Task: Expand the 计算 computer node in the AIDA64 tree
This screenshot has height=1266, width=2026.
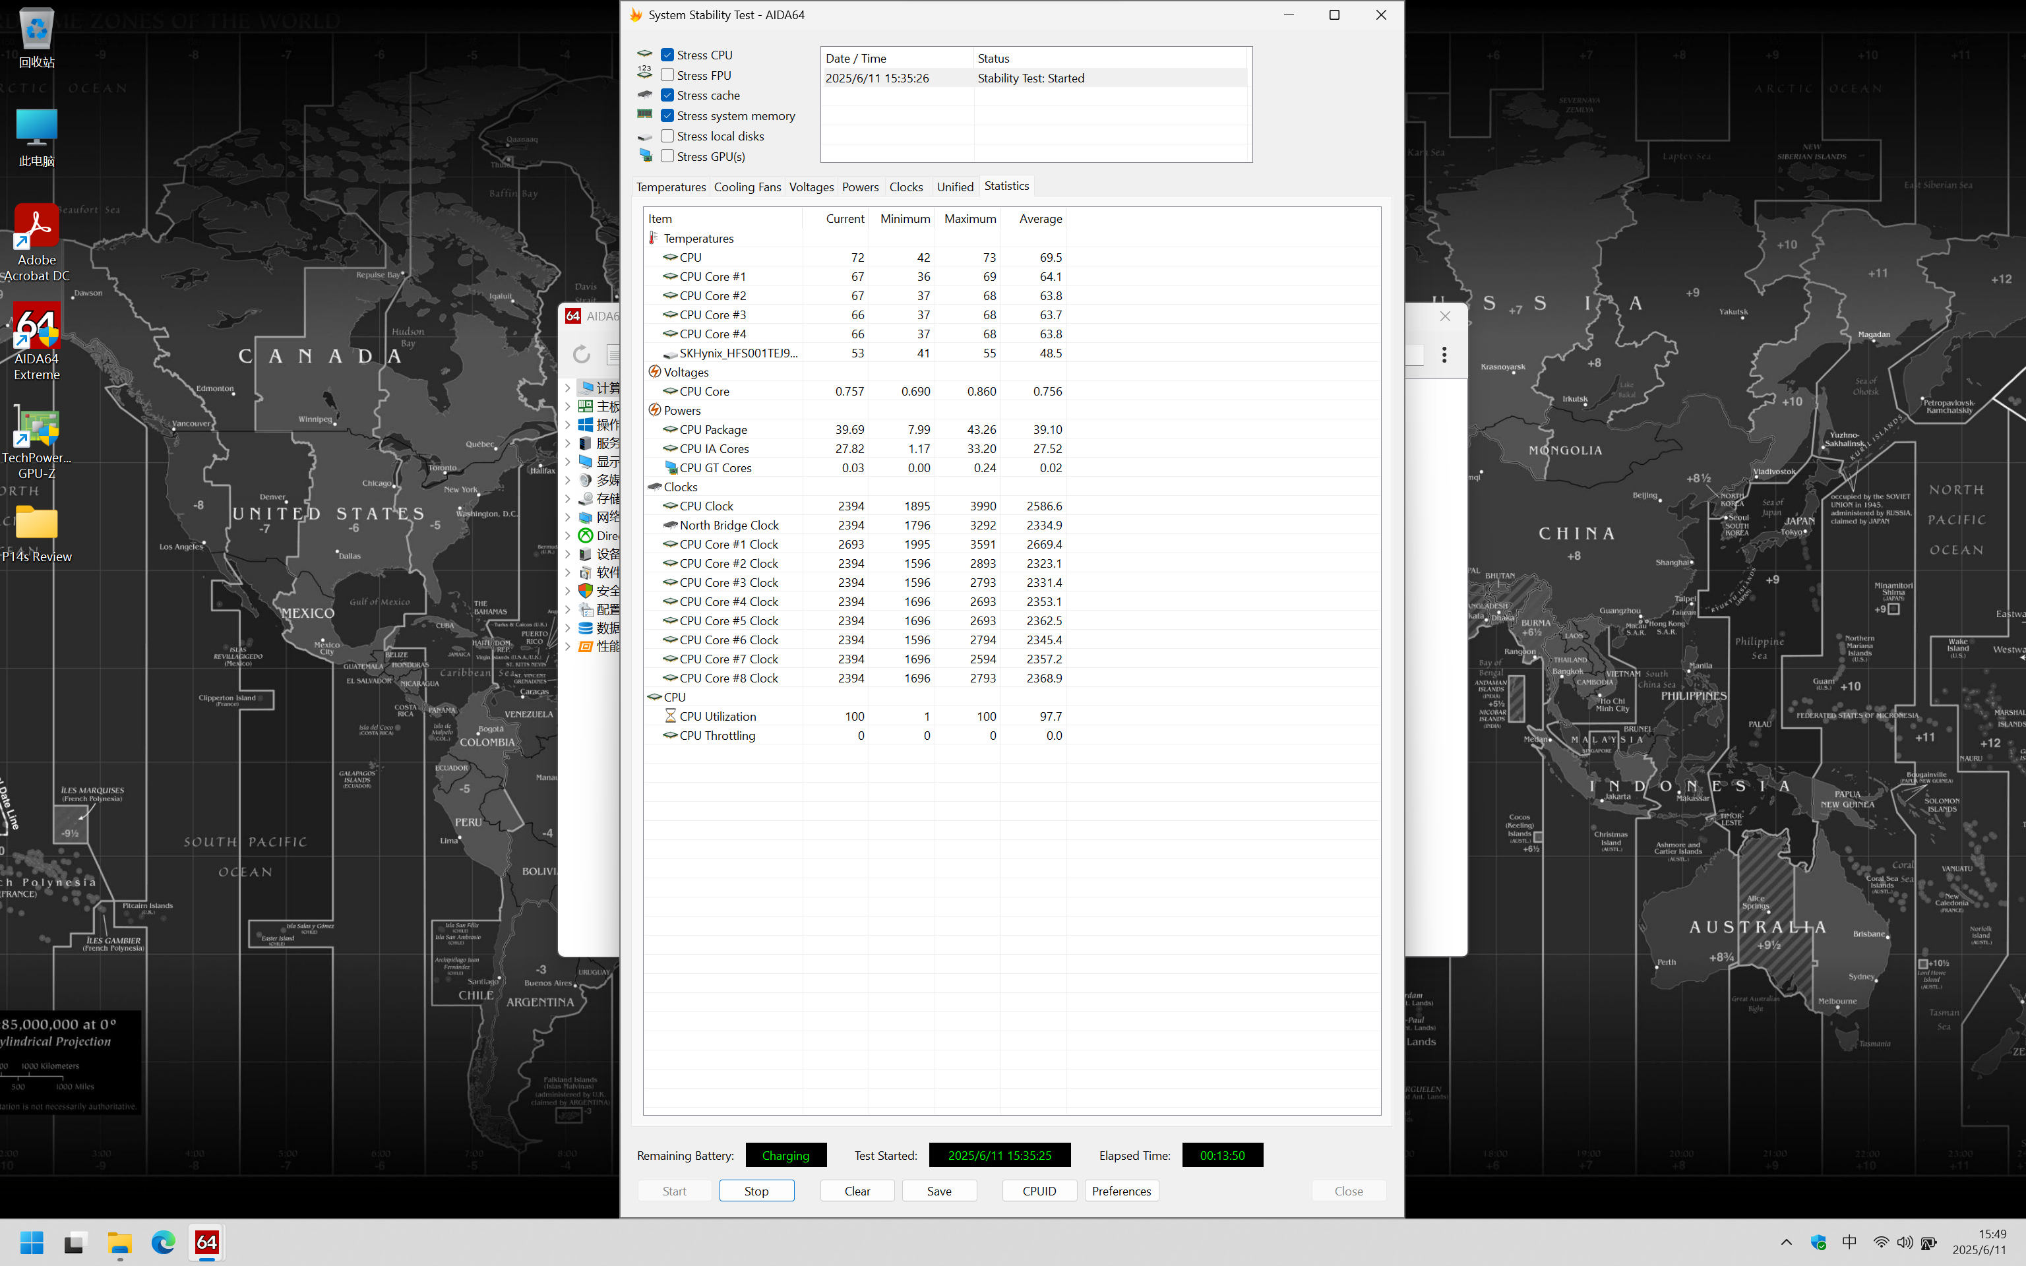Action: point(568,388)
